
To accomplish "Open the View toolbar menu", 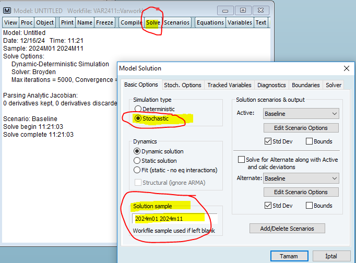I will click(x=10, y=22).
